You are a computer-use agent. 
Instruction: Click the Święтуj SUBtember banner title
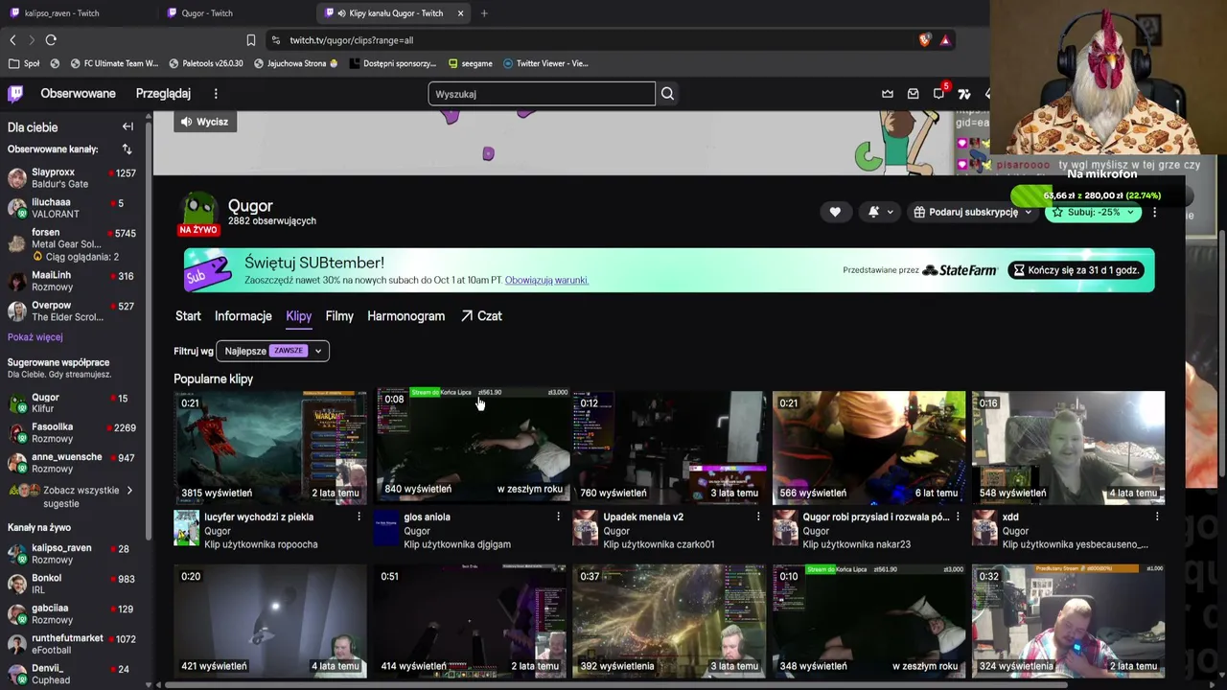314,263
